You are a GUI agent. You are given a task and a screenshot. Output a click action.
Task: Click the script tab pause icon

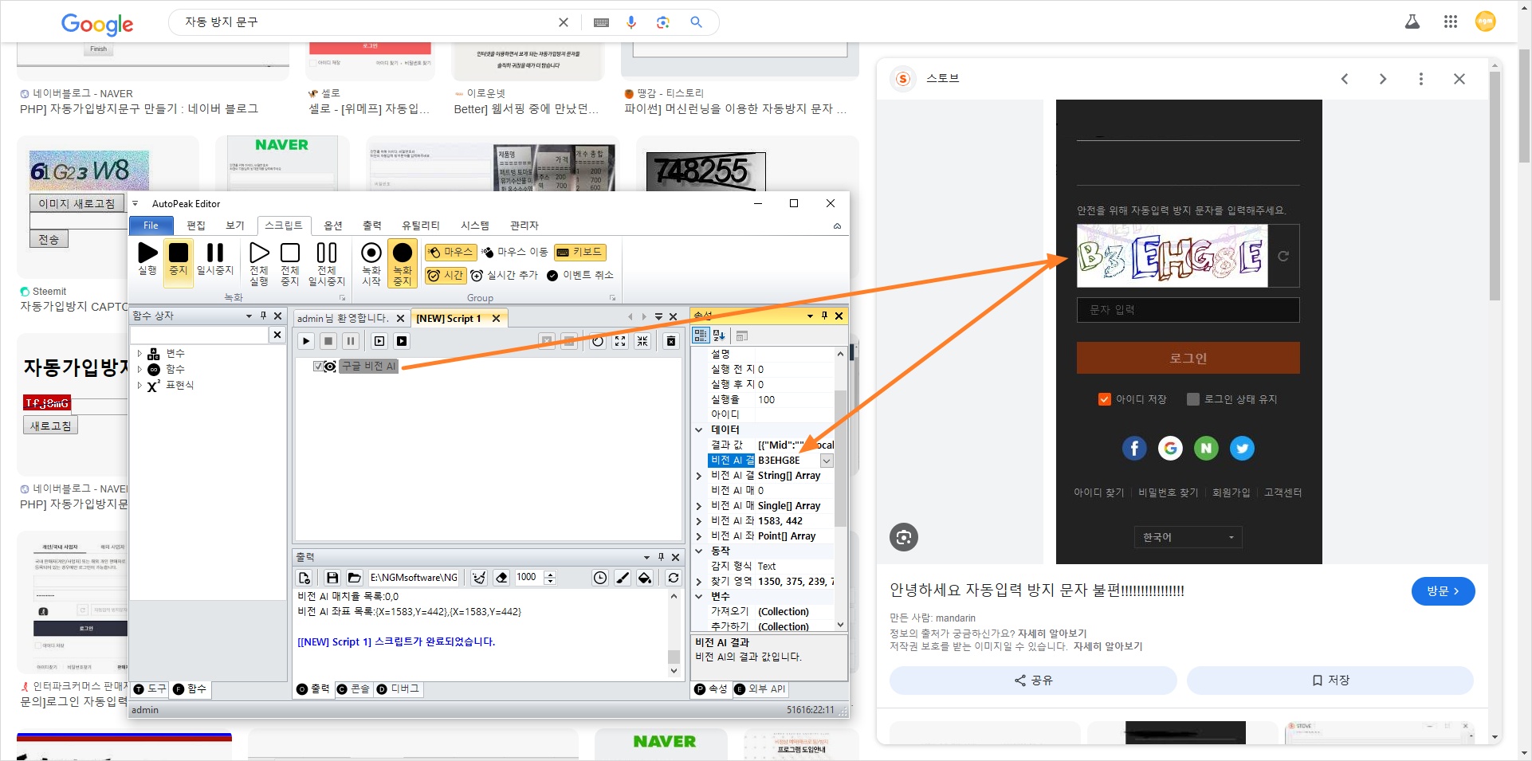tap(351, 341)
